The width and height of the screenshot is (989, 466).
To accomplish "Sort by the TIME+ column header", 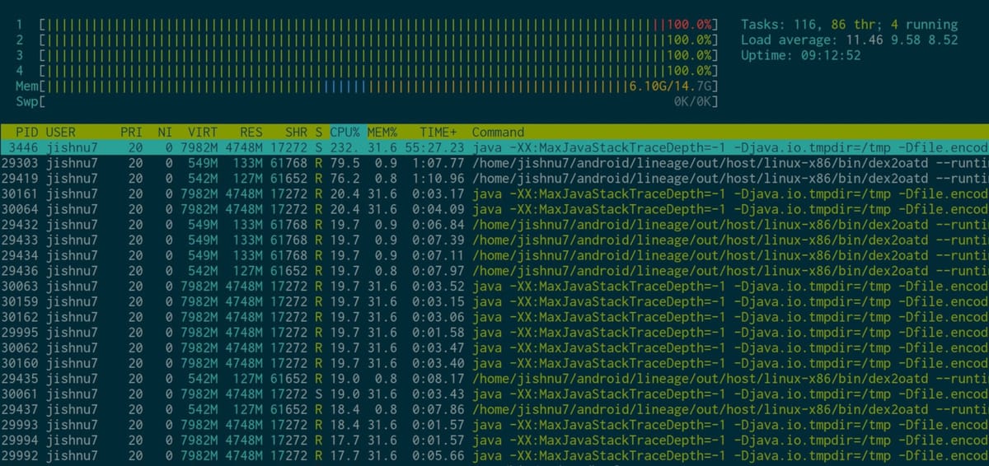I will (x=437, y=132).
